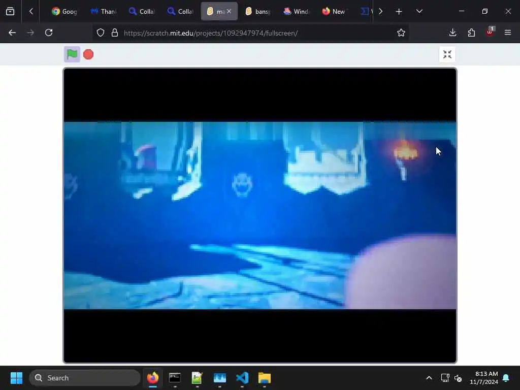Open Firefox from the taskbar
This screenshot has height=390, width=520.
click(152, 378)
